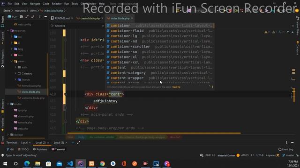This screenshot has width=300, height=168.
Task: Open the Problems tool window button
Action: (x=40, y=149)
